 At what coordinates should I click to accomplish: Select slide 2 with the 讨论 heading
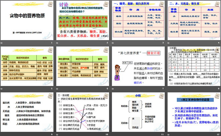point(82,21)
